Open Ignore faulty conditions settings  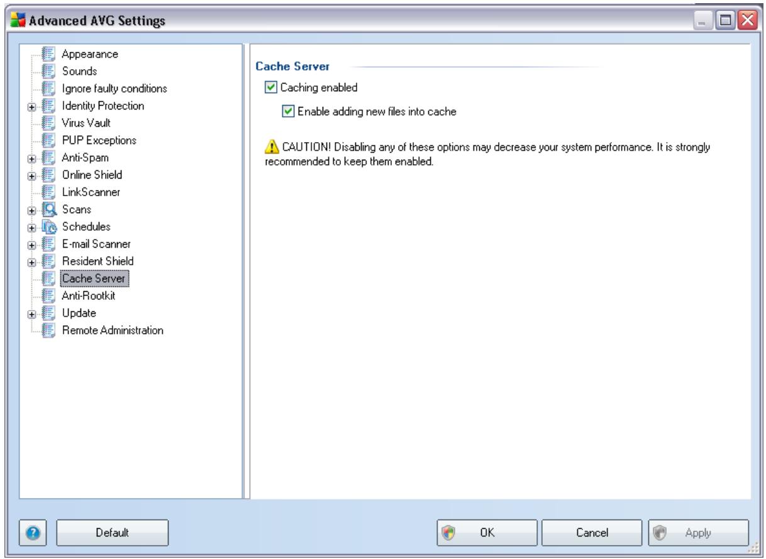(x=114, y=88)
